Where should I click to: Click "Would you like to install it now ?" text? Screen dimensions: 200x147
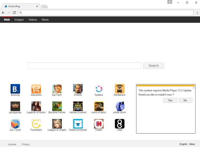point(156,95)
